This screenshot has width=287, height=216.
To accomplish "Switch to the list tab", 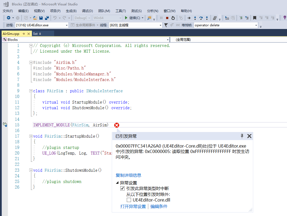I will 36,34.
